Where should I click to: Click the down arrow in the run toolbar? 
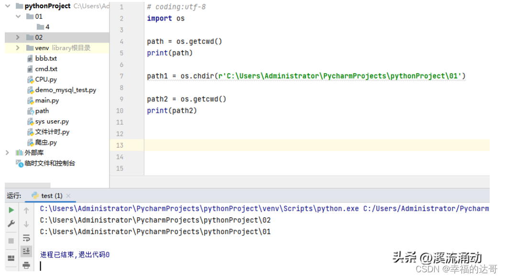[26, 224]
